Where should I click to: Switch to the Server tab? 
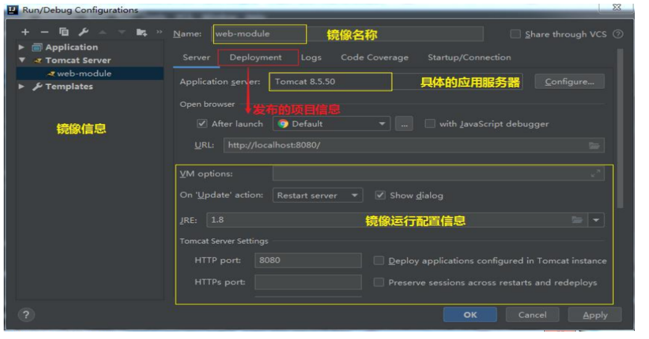pyautogui.click(x=196, y=57)
